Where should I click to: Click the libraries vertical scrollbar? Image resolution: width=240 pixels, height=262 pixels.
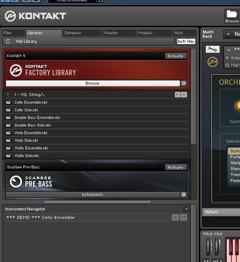193,96
